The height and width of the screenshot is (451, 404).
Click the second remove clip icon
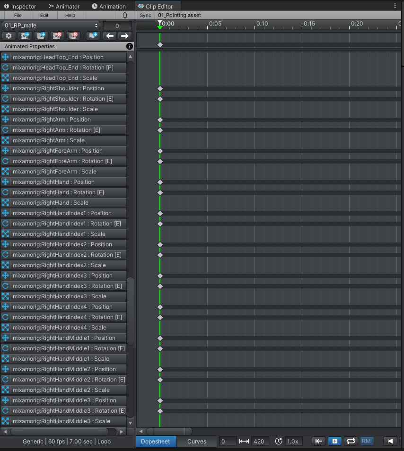73,36
